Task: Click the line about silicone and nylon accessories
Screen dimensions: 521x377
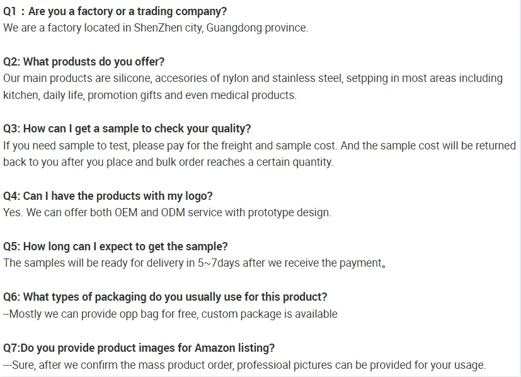Action: 253,78
